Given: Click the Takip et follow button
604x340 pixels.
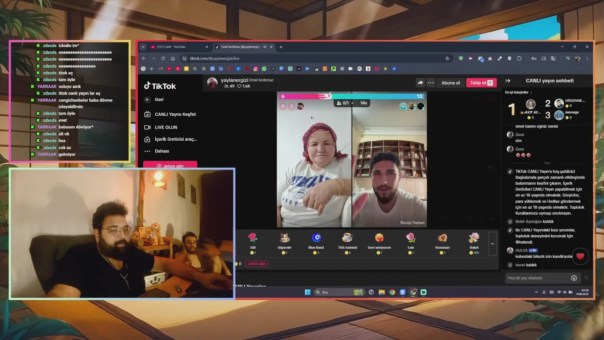Looking at the screenshot, I should [481, 83].
